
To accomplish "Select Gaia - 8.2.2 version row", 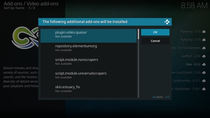I will point(193,64).
